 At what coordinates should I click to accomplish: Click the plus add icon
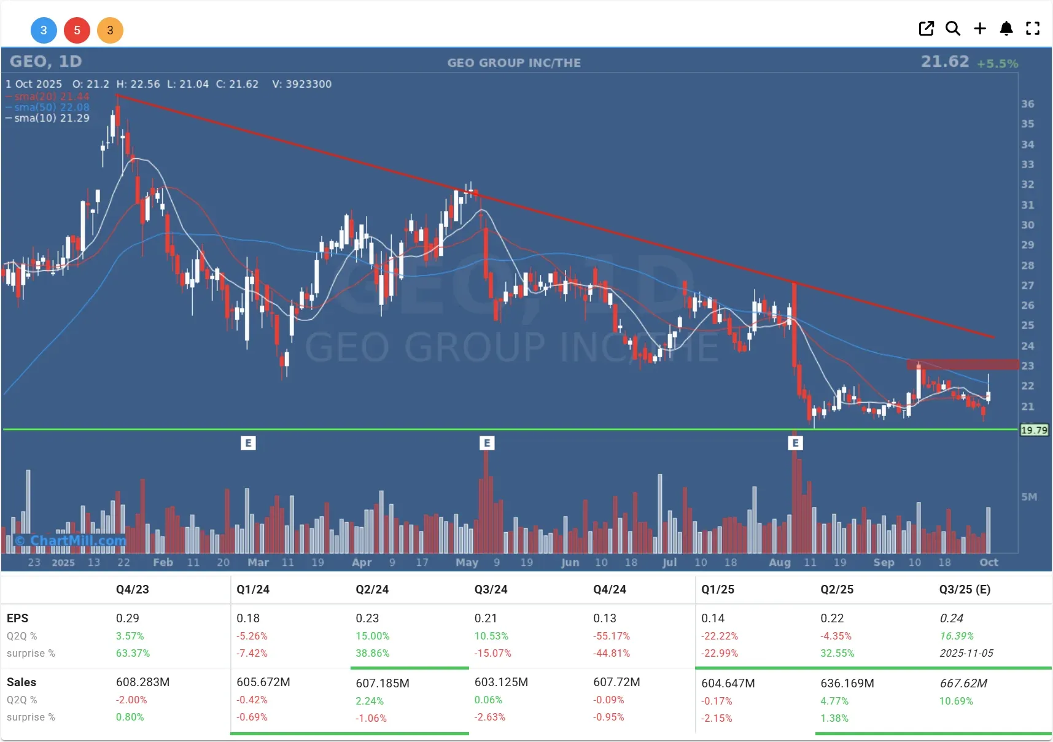click(x=980, y=29)
